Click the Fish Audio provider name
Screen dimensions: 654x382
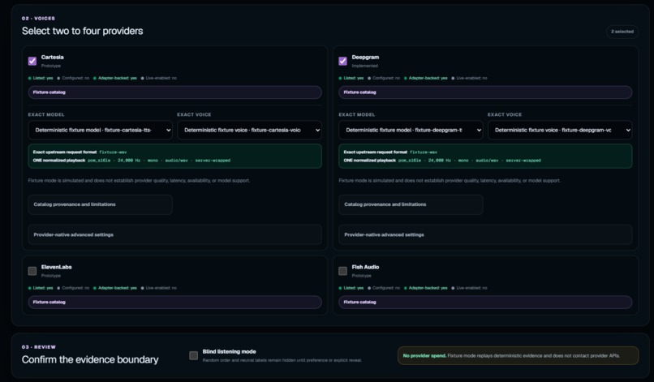[365, 267]
